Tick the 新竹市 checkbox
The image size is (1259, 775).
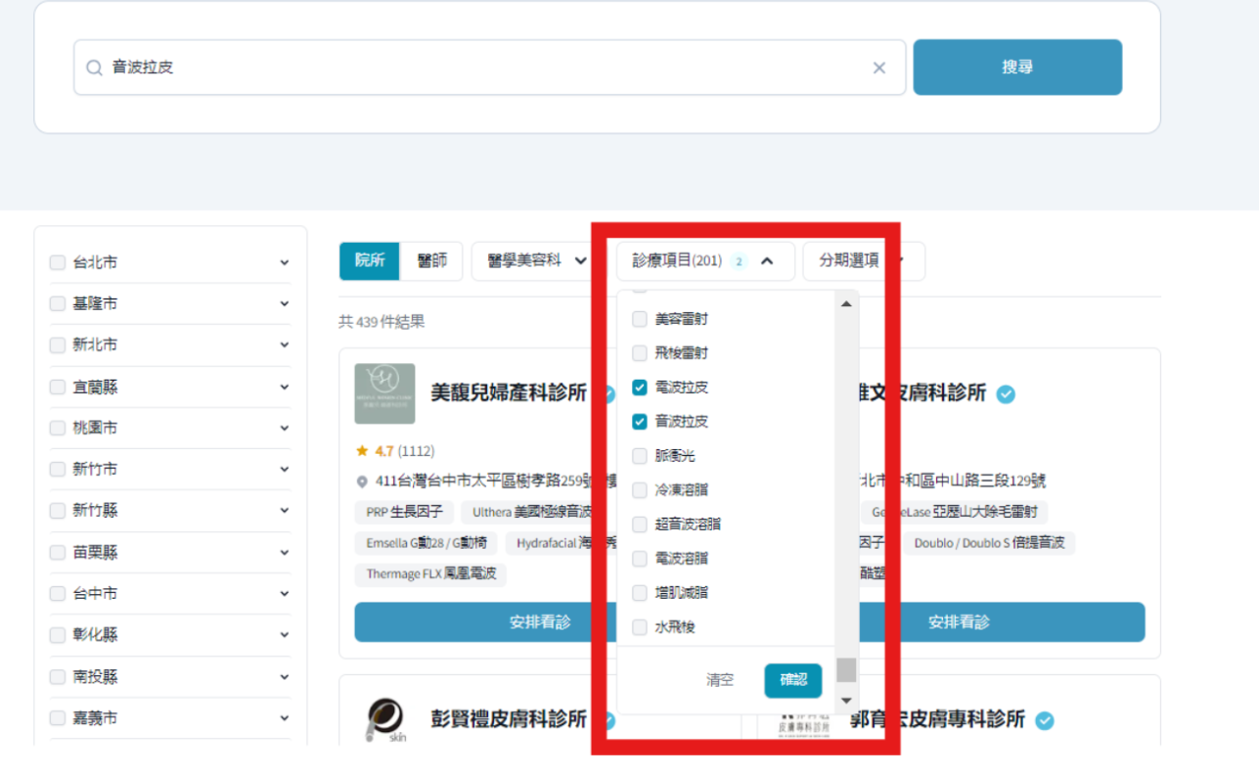point(58,469)
